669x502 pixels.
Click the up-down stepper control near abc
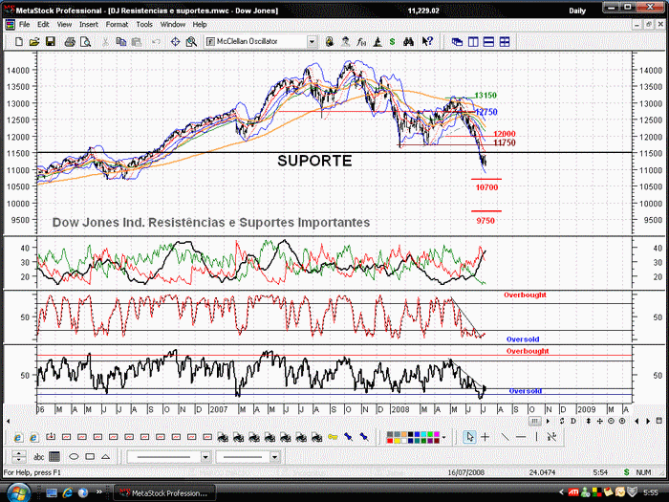(18, 457)
